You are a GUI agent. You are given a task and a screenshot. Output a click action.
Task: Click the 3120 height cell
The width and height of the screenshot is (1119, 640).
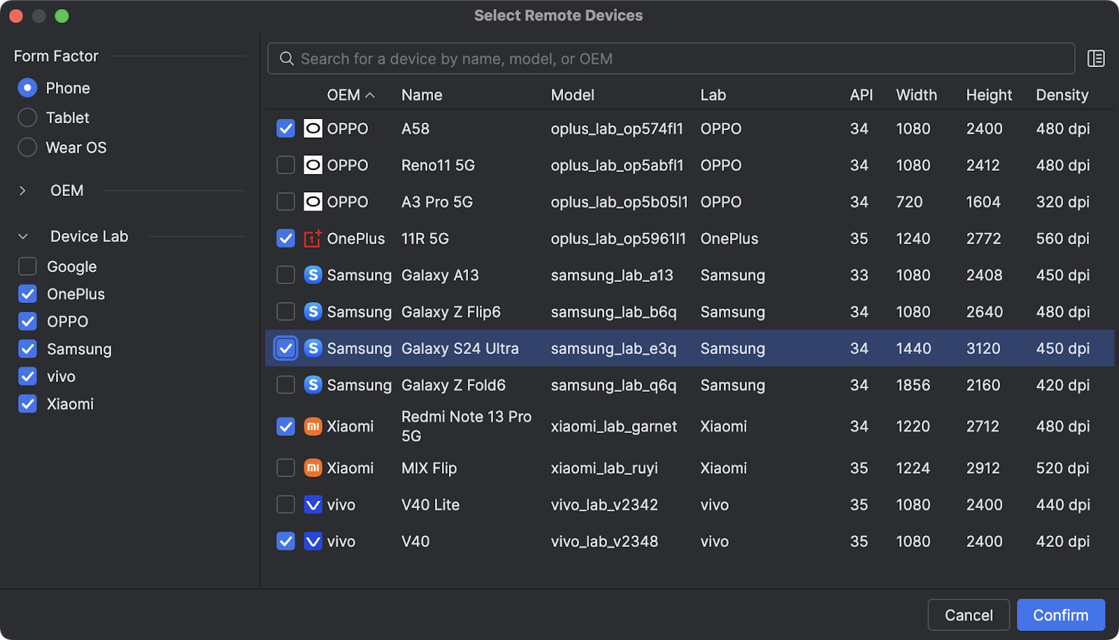[983, 348]
